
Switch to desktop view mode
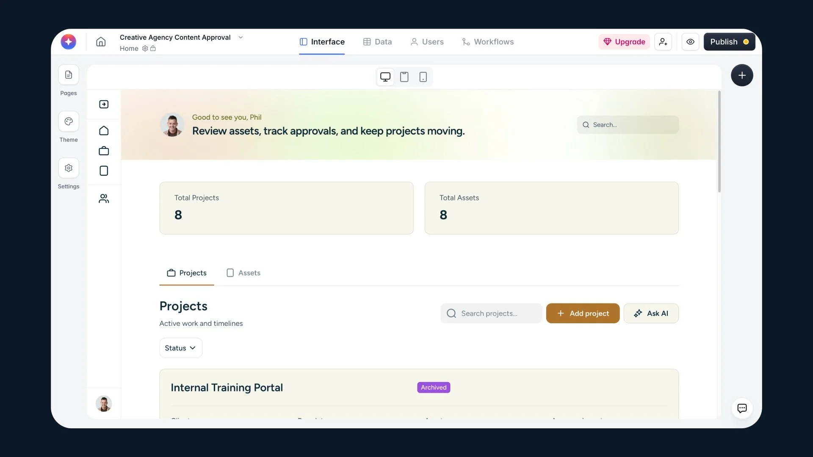385,77
